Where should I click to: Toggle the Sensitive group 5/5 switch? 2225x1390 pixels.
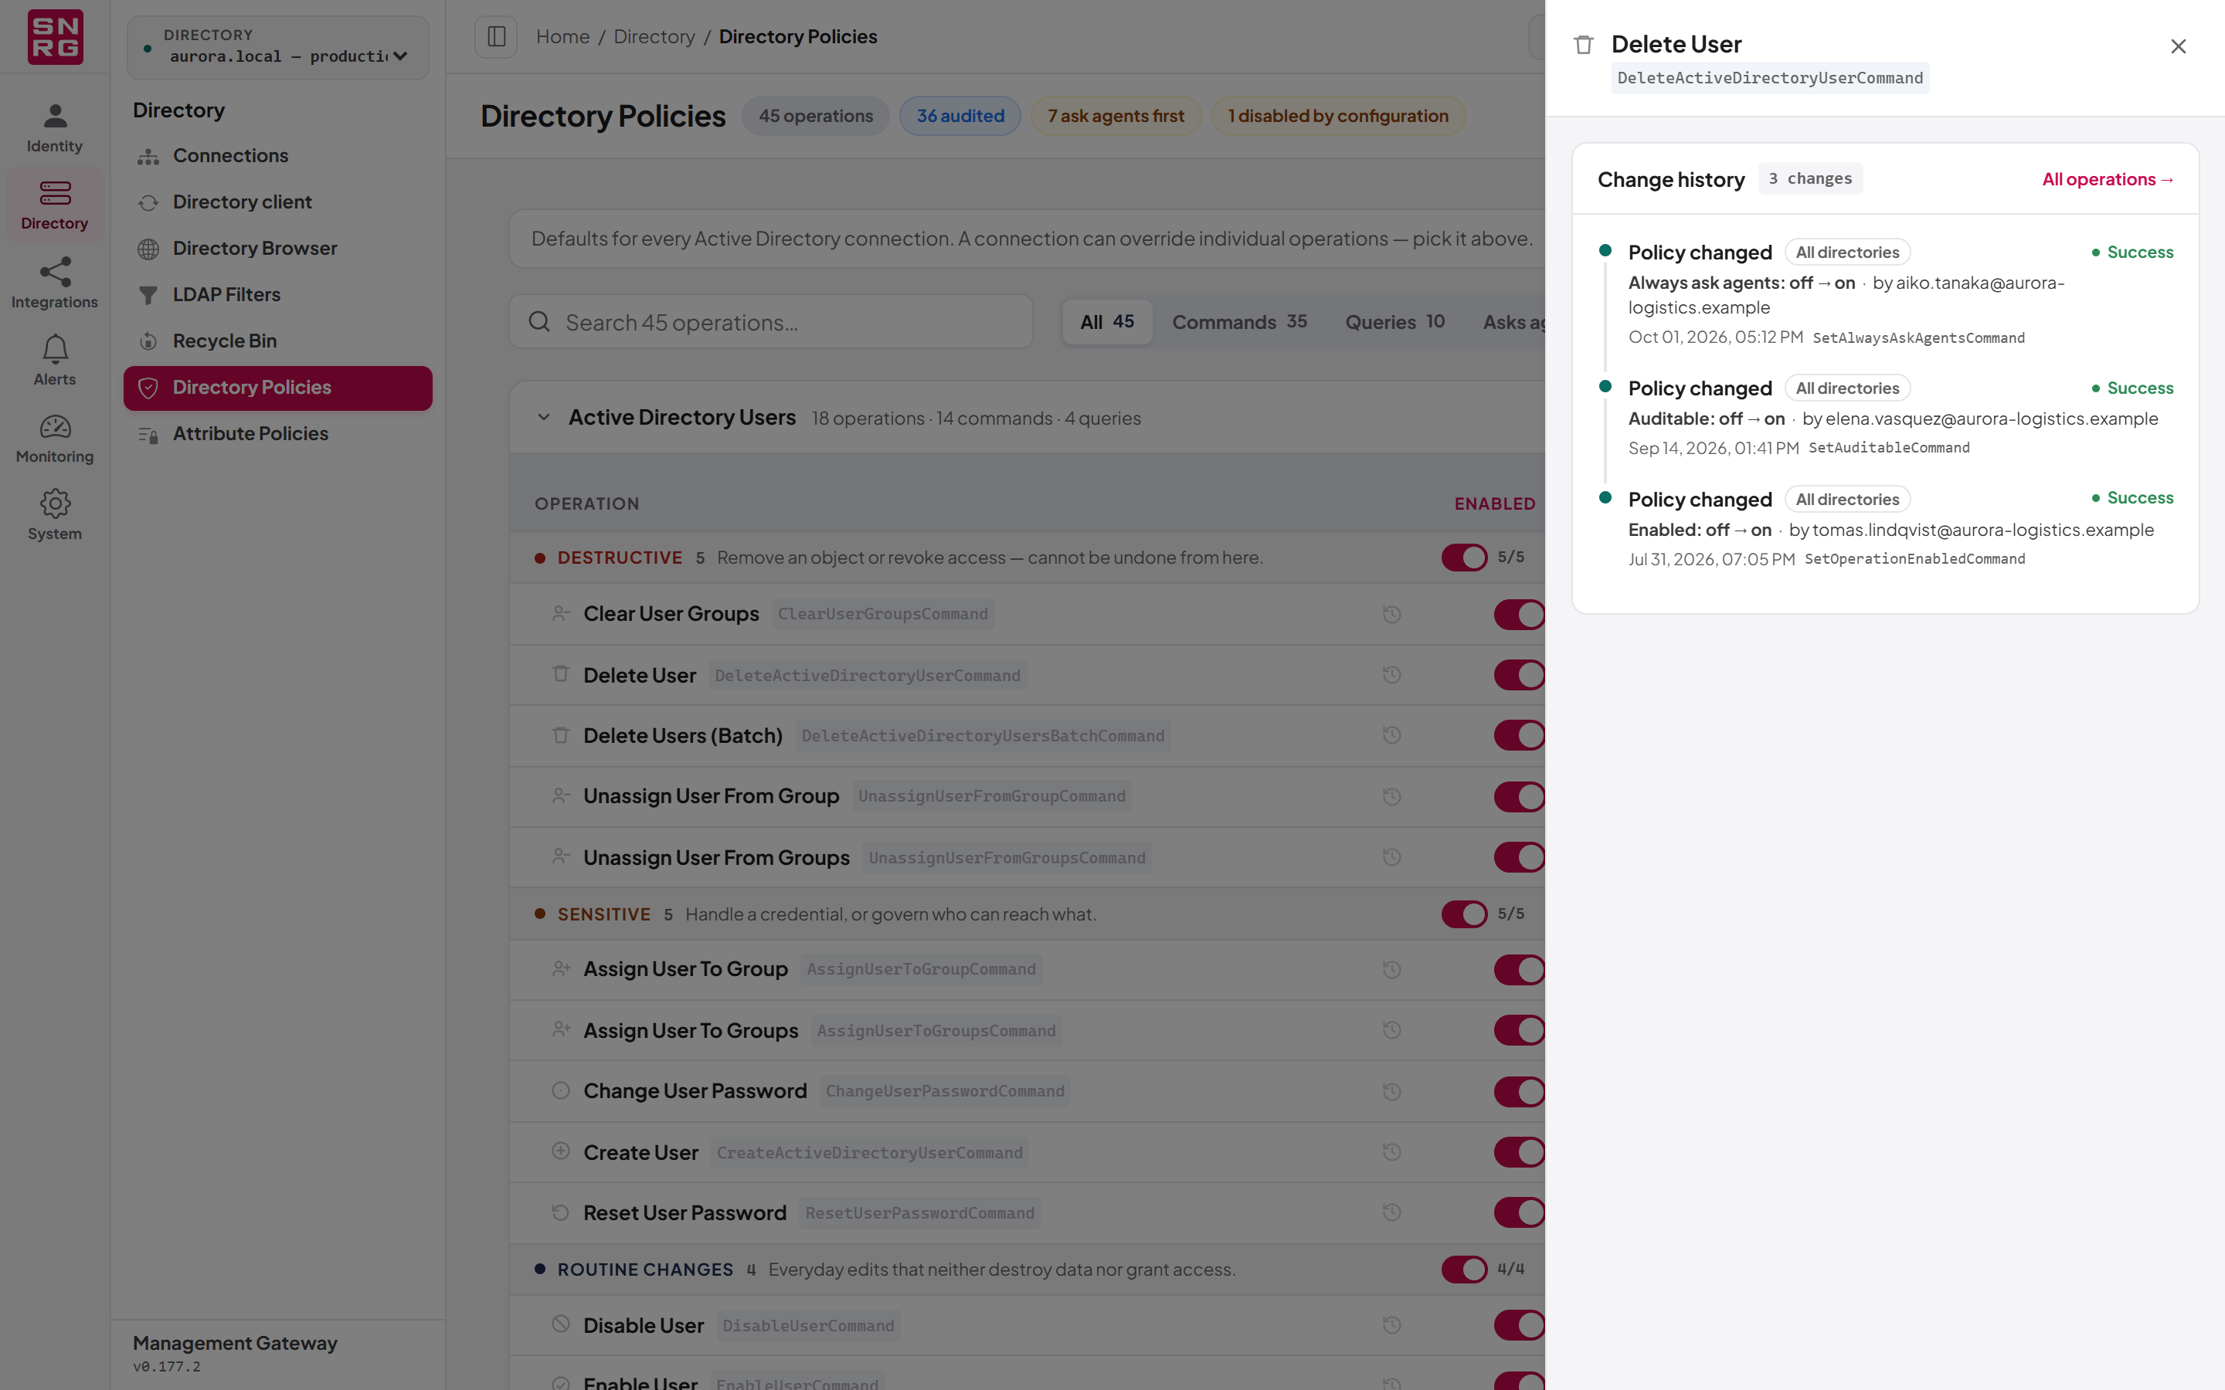[1464, 914]
